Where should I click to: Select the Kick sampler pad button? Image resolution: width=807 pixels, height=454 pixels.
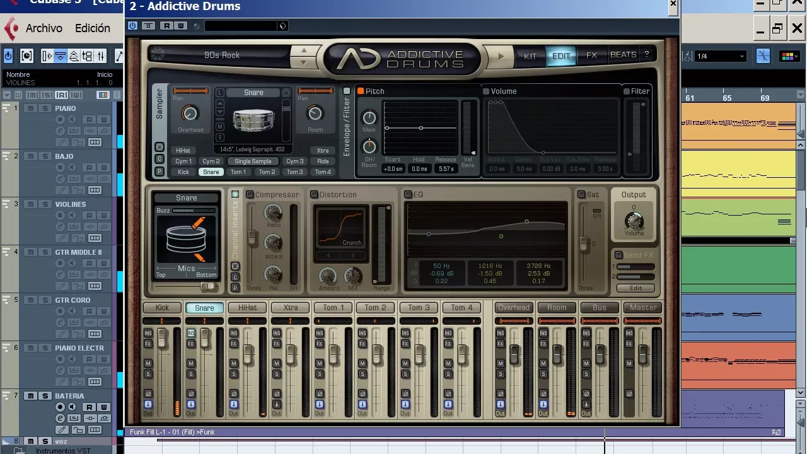click(x=183, y=172)
